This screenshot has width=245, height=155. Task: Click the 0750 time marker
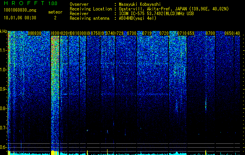pyautogui.click(x=95, y=33)
